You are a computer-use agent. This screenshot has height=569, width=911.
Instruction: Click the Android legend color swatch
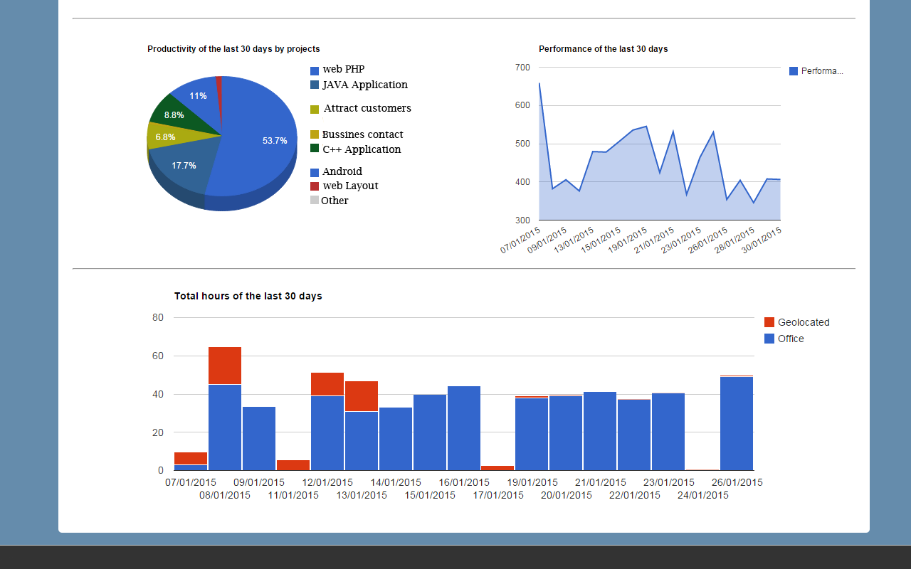(315, 172)
